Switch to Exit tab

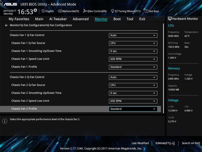[142, 19]
